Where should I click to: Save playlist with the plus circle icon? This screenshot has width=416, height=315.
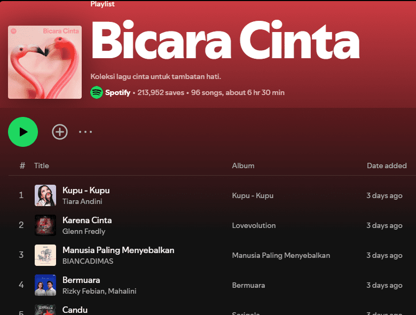pos(60,132)
